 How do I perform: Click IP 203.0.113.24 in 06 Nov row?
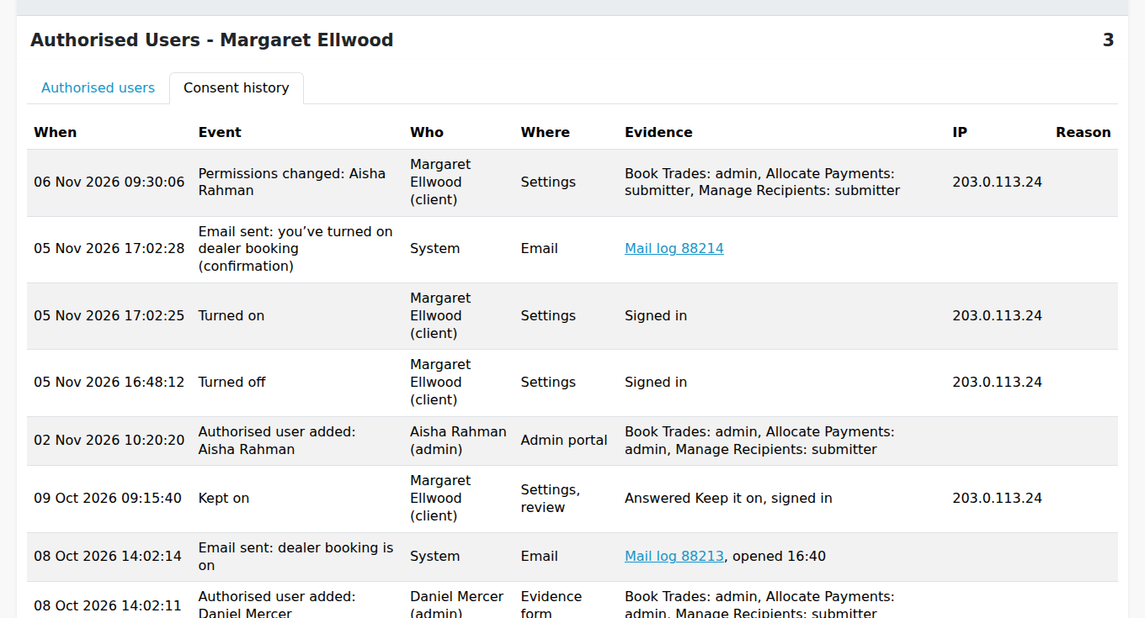tap(998, 182)
